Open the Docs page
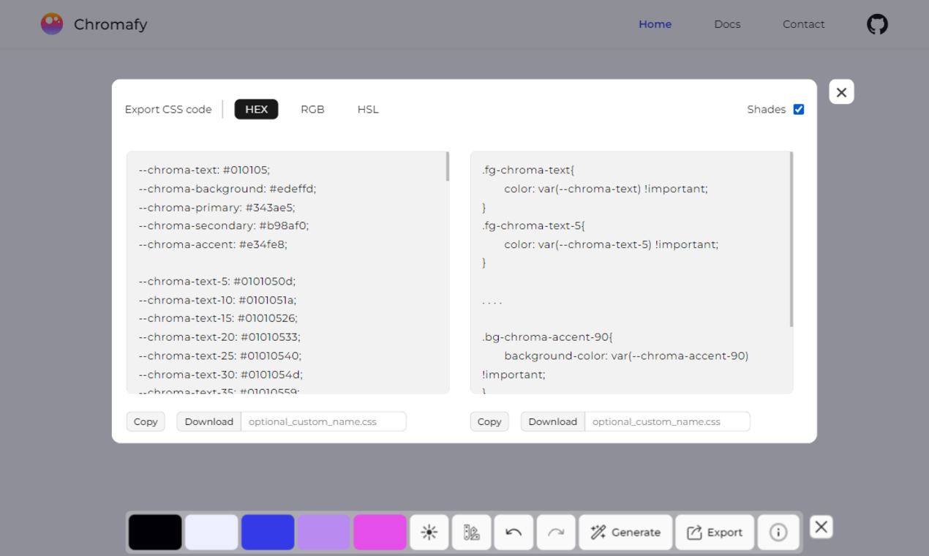This screenshot has width=929, height=556. click(727, 24)
